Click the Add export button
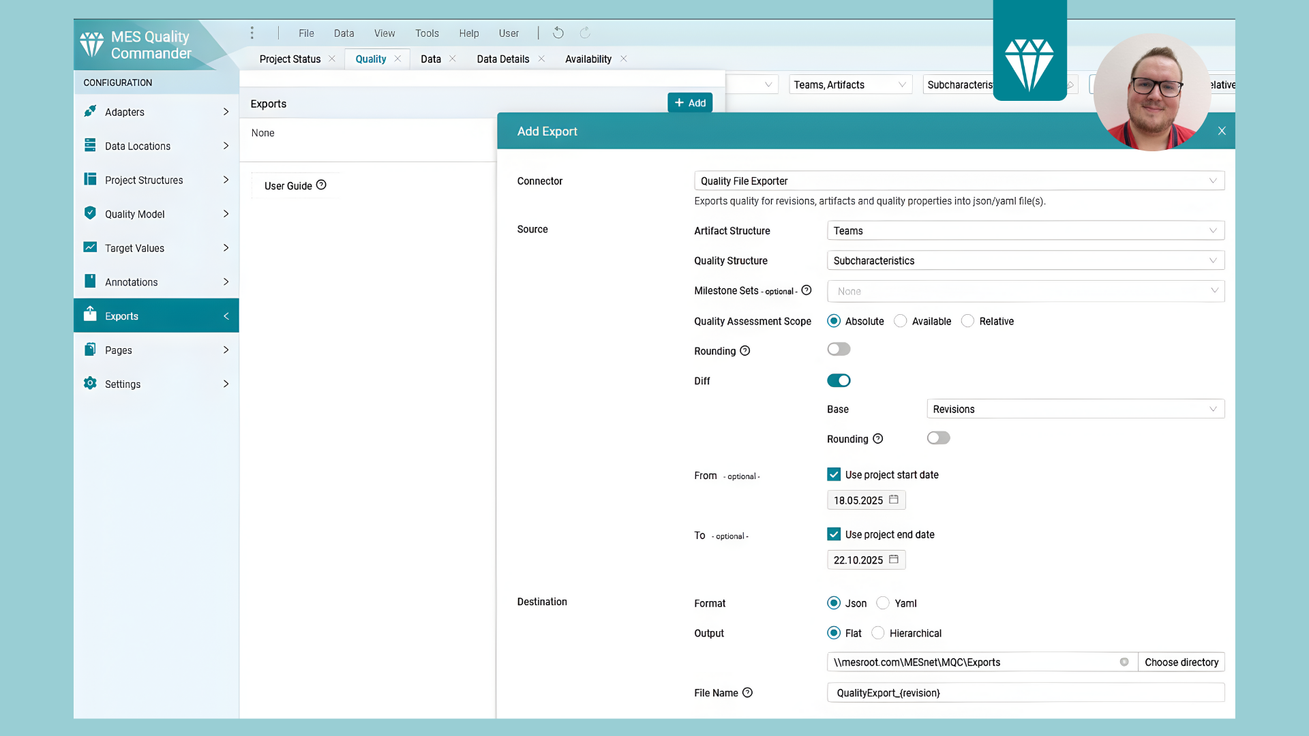Image resolution: width=1309 pixels, height=736 pixels. tap(690, 103)
